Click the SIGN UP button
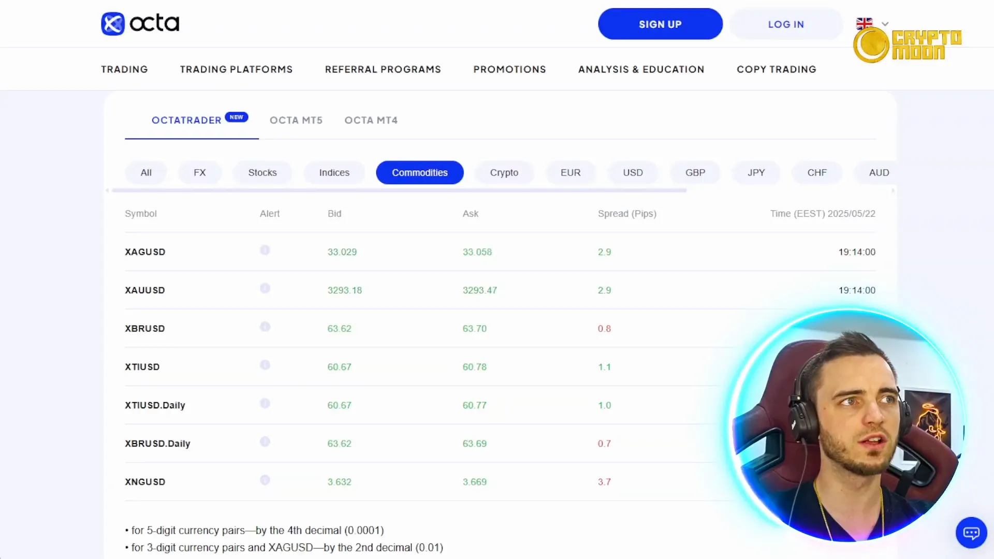 point(660,24)
